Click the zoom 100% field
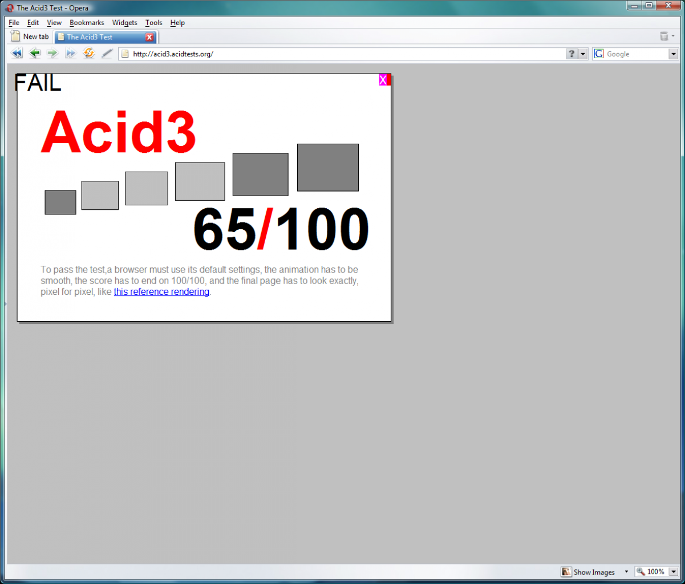 [651, 572]
